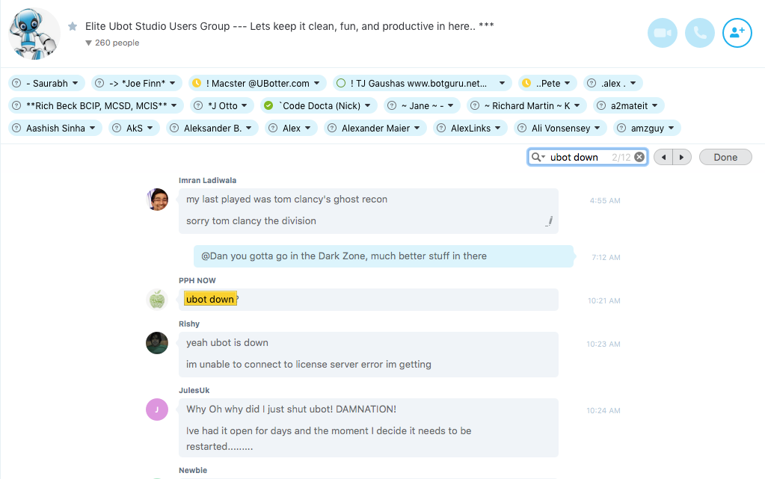This screenshot has height=479, width=765.
Task: Open dropdown for ! TJ Gaushas www.botguru.net
Action: point(502,84)
